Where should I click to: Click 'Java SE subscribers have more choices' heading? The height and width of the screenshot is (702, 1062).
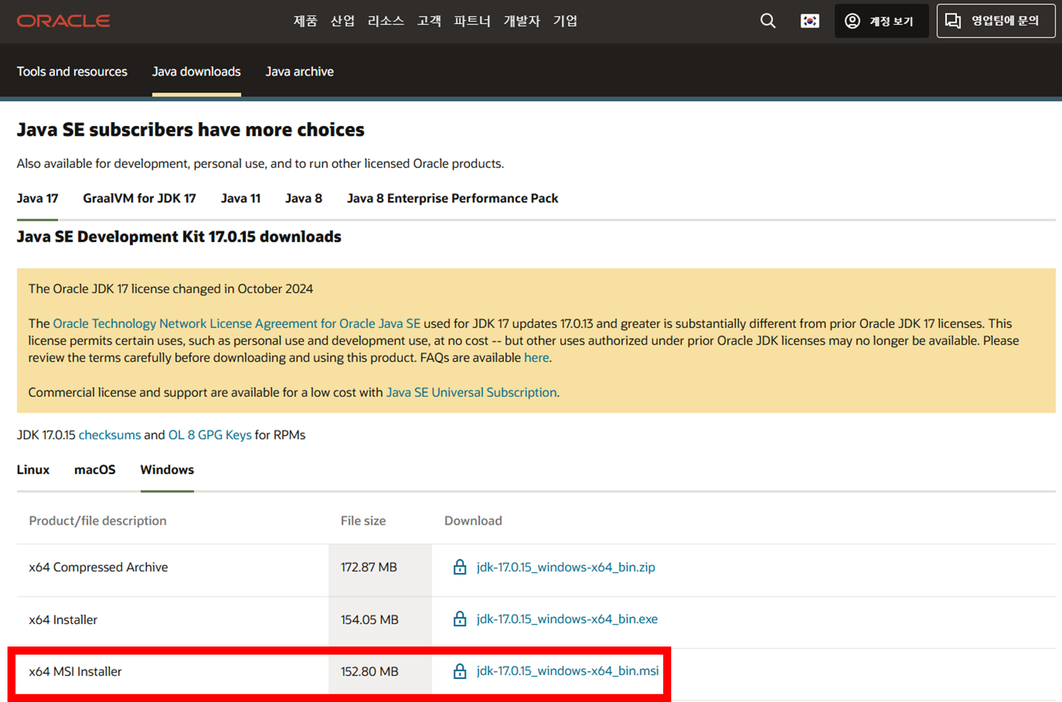tap(191, 130)
